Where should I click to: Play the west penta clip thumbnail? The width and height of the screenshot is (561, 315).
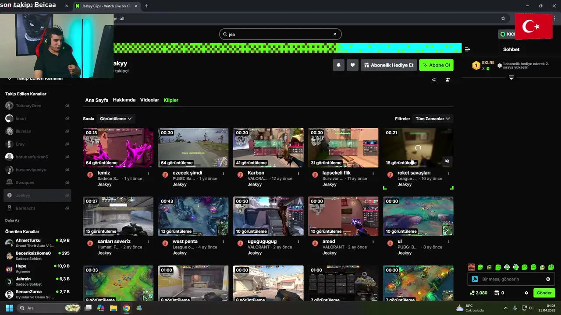click(x=193, y=217)
